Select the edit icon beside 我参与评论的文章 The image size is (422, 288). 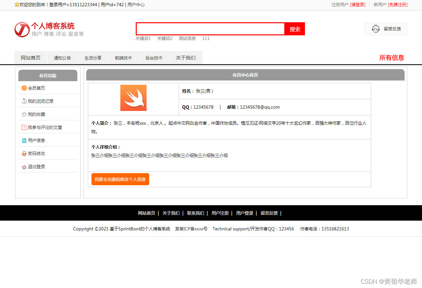[x=24, y=127]
